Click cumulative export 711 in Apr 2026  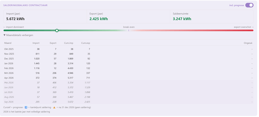coord(88,78)
